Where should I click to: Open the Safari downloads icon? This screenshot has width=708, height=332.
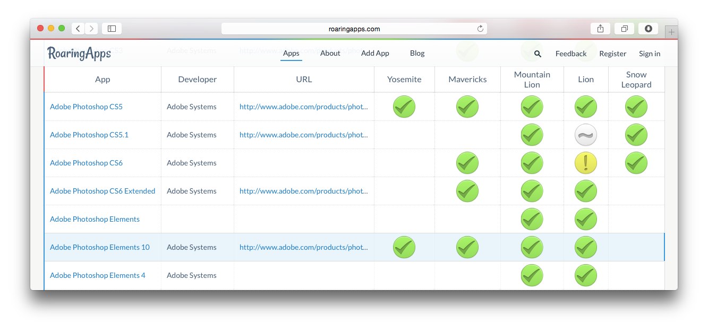648,29
